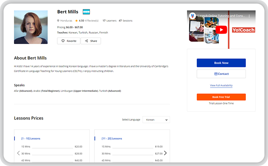Open the video's three-dot options menu

(249, 16)
